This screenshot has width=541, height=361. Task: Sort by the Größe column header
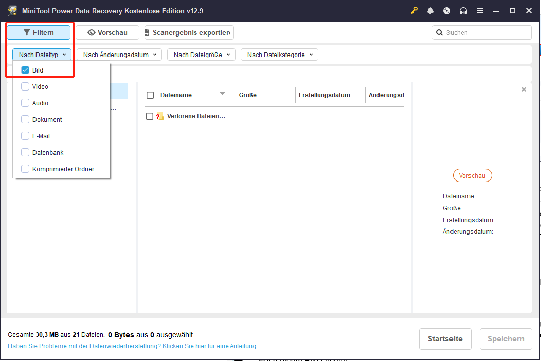248,95
